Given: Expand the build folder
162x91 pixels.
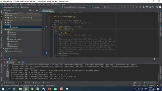Looking at the screenshot, I should pos(6,20).
